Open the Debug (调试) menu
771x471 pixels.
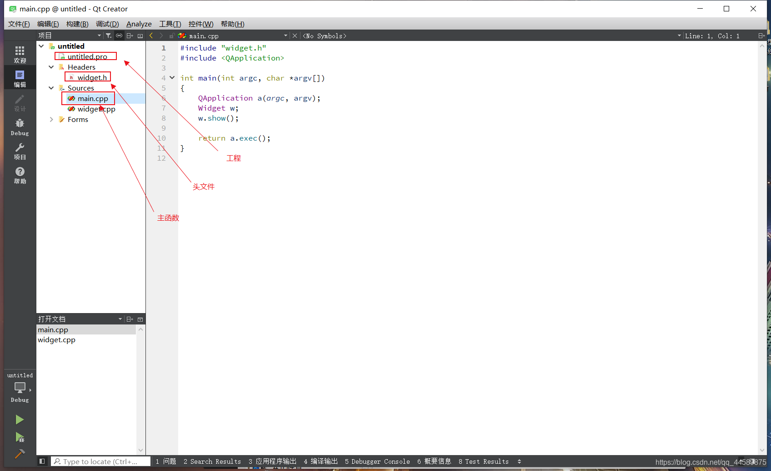[x=107, y=24]
